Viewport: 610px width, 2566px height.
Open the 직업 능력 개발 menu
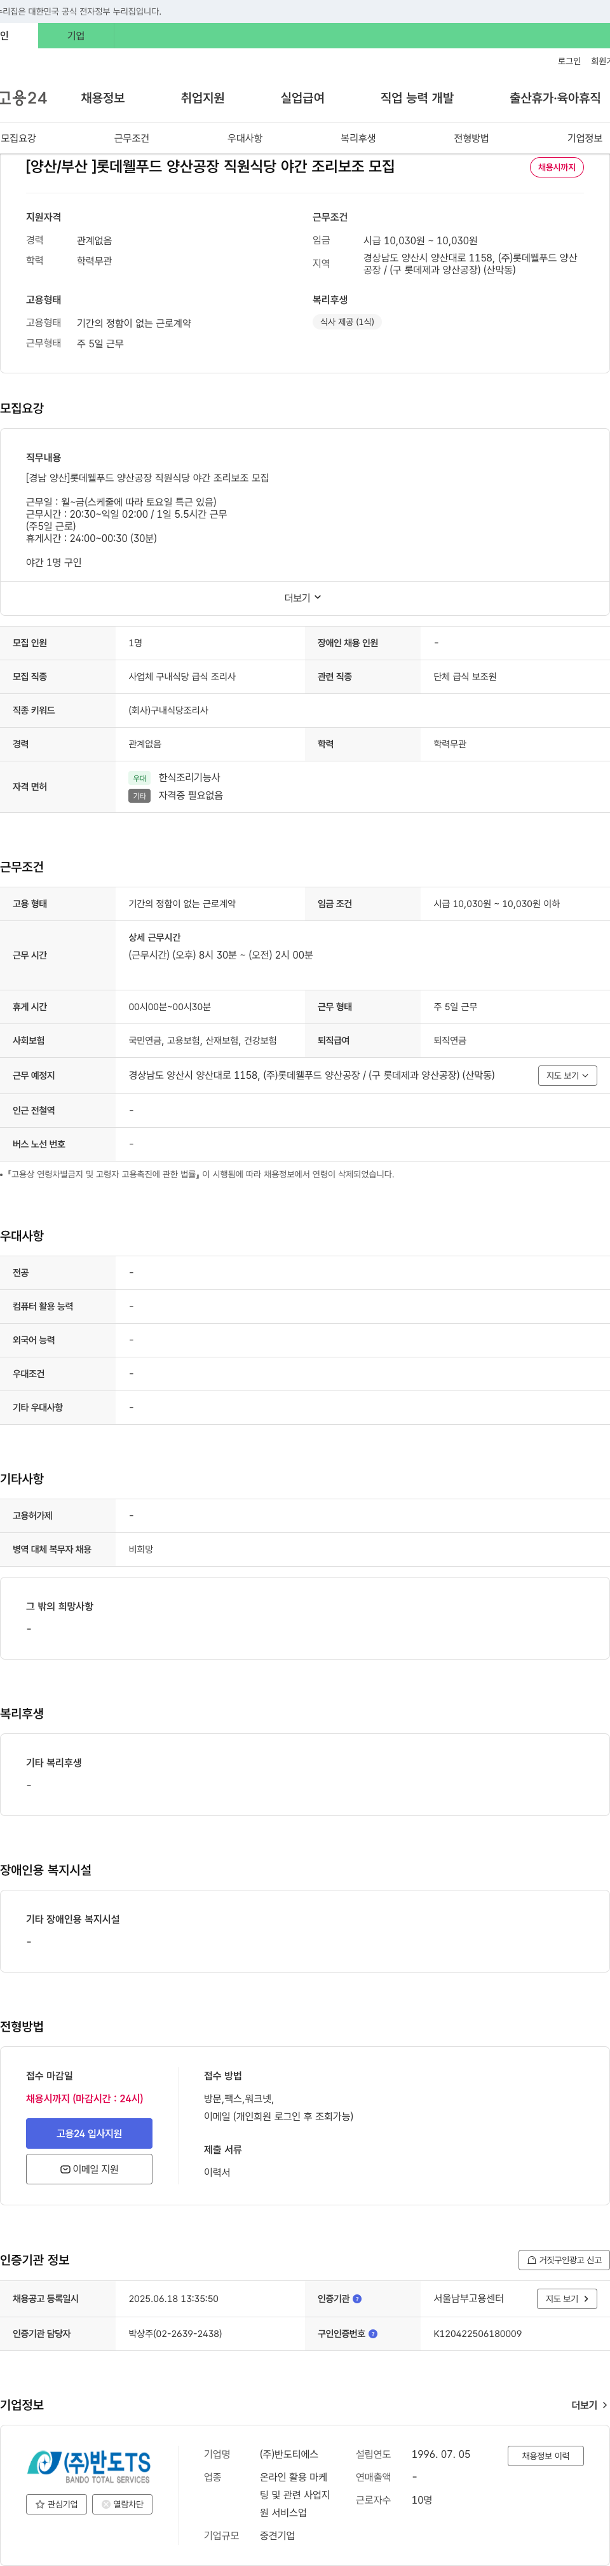(417, 97)
